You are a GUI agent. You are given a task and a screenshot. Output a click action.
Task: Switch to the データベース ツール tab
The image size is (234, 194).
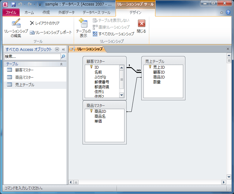(x=97, y=13)
